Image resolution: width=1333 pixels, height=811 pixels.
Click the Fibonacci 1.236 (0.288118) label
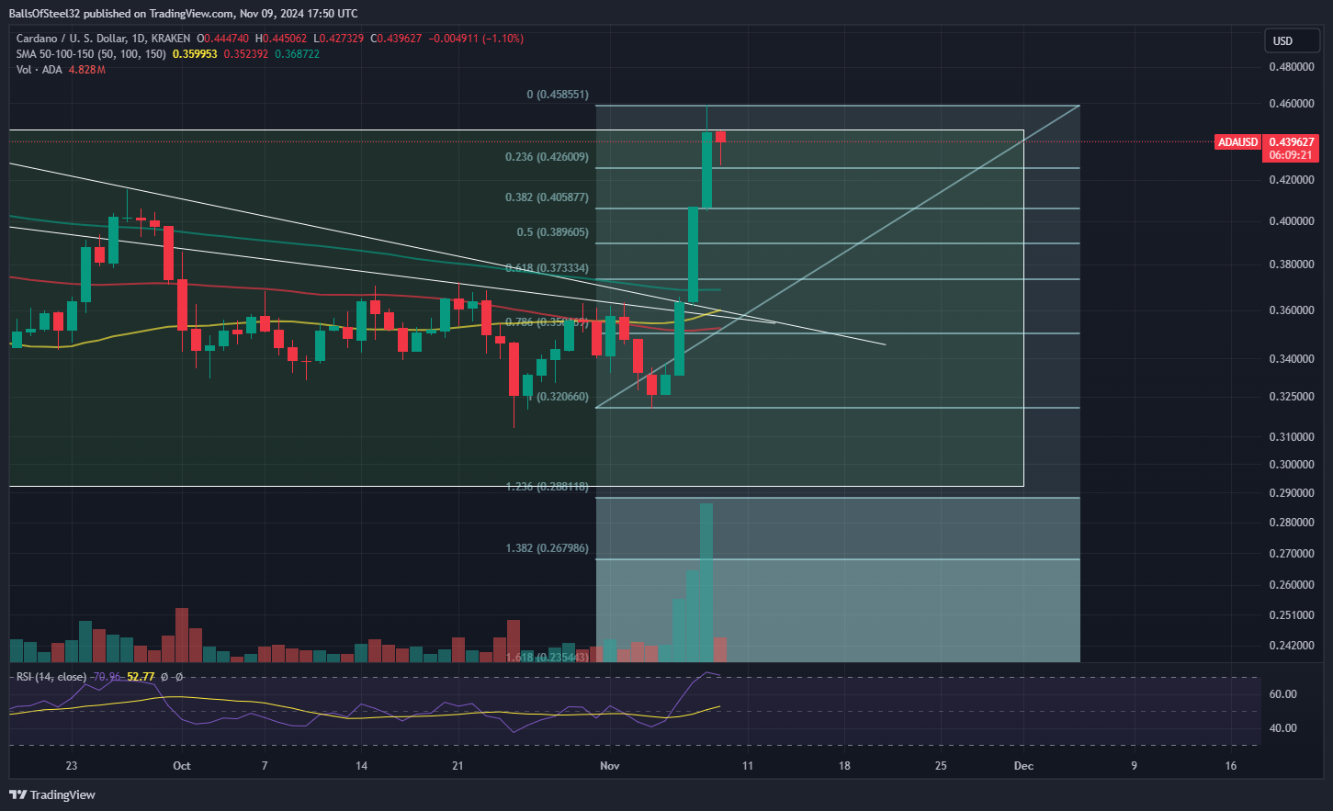[547, 487]
